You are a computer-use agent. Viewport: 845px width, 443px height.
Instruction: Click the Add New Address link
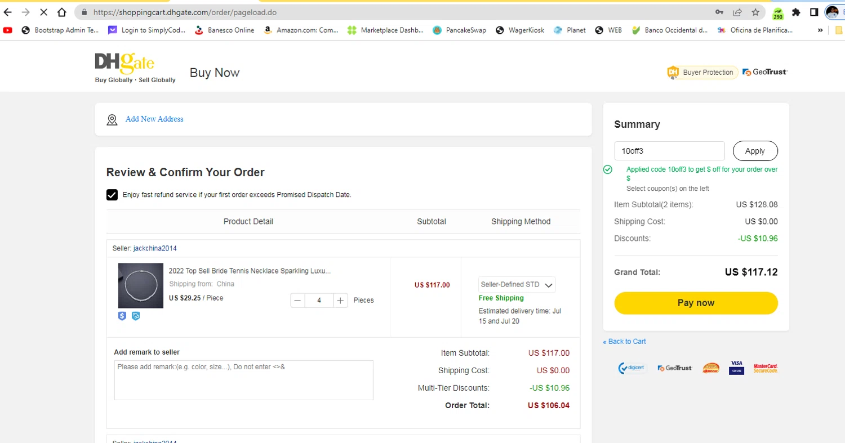(154, 119)
